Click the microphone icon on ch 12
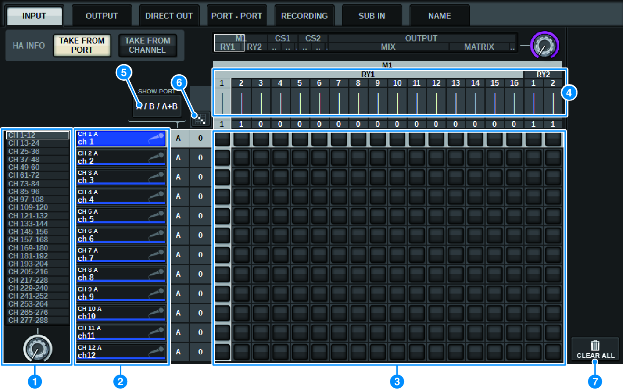This screenshot has width=624, height=389. [x=156, y=352]
